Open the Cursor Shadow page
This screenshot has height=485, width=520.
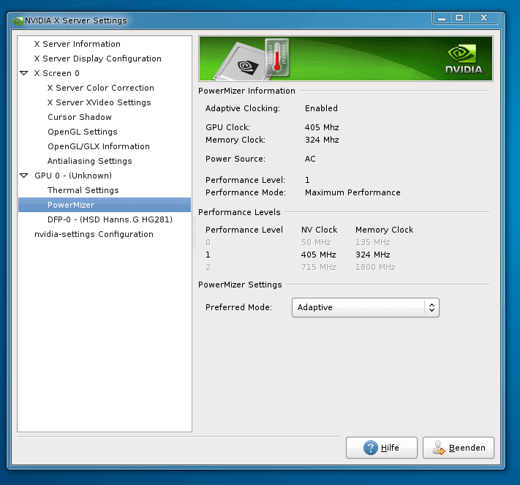pos(80,117)
